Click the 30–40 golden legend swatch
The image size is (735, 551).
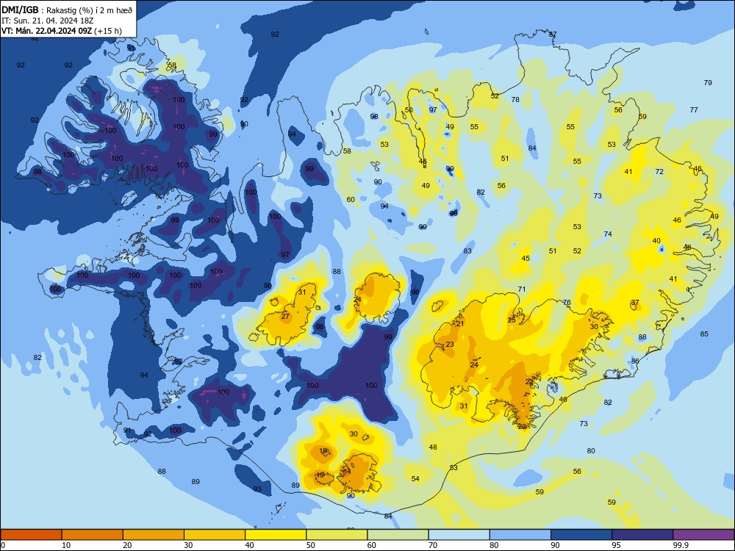[215, 535]
